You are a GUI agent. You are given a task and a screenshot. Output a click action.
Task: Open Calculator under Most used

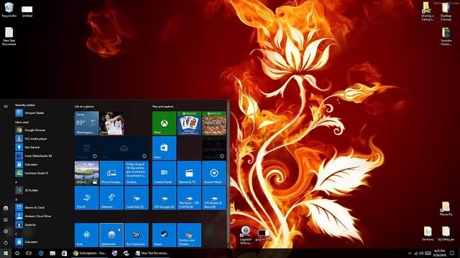(x=27, y=164)
